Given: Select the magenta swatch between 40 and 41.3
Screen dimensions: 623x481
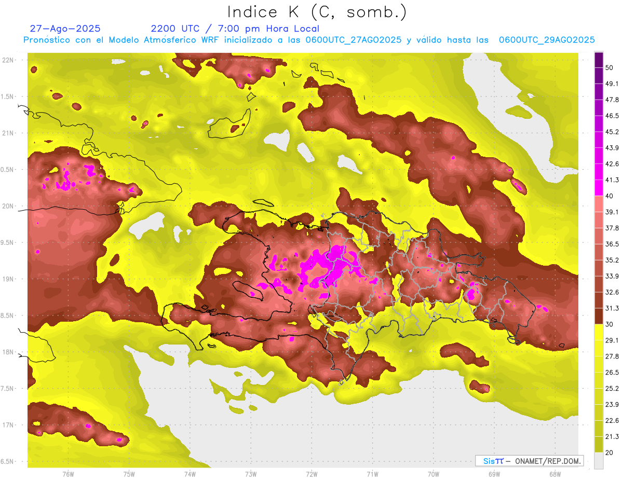Looking at the screenshot, I should pyautogui.click(x=599, y=188).
